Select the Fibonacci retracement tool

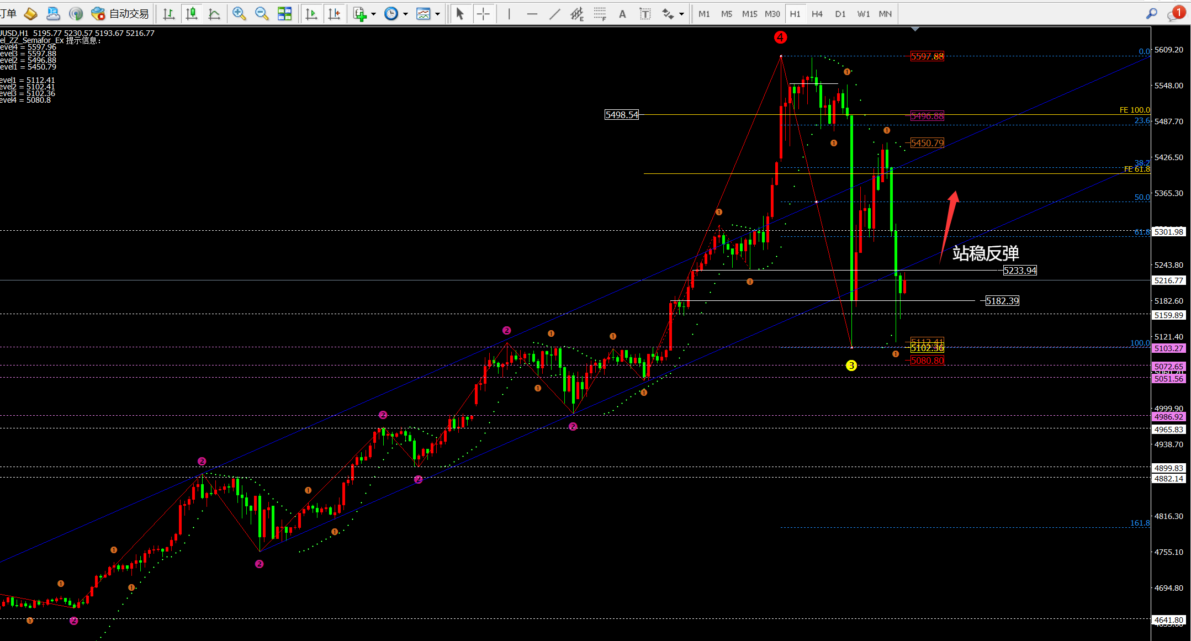pos(600,14)
